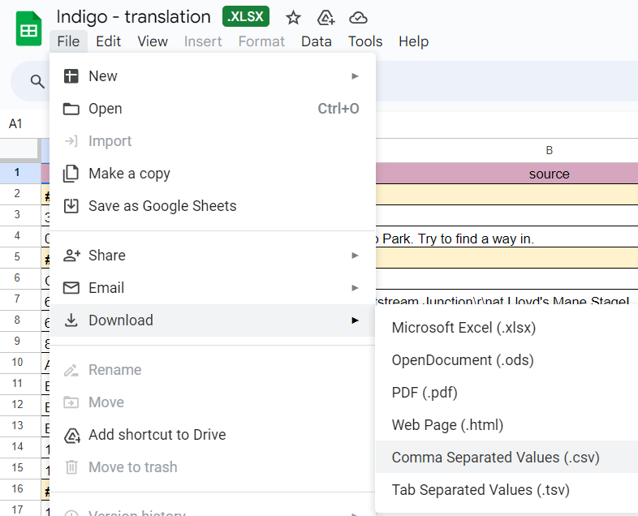Click the search magnifier icon in toolbar

[37, 80]
